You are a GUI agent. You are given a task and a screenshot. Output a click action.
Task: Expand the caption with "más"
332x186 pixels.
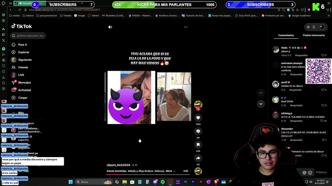tap(186, 171)
